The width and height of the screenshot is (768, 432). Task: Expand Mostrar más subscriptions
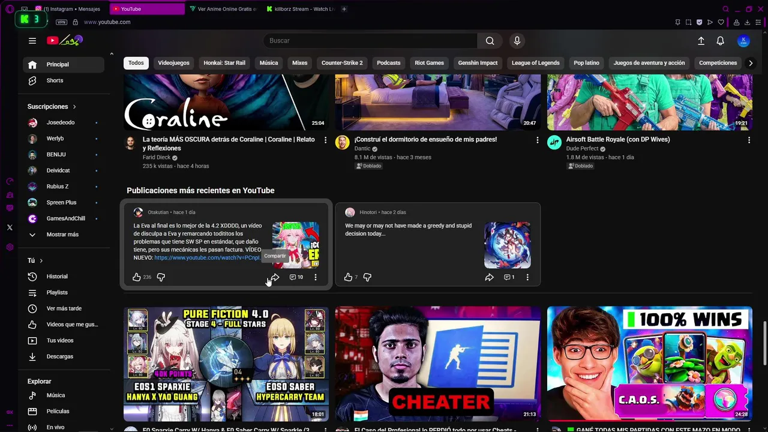pos(63,235)
